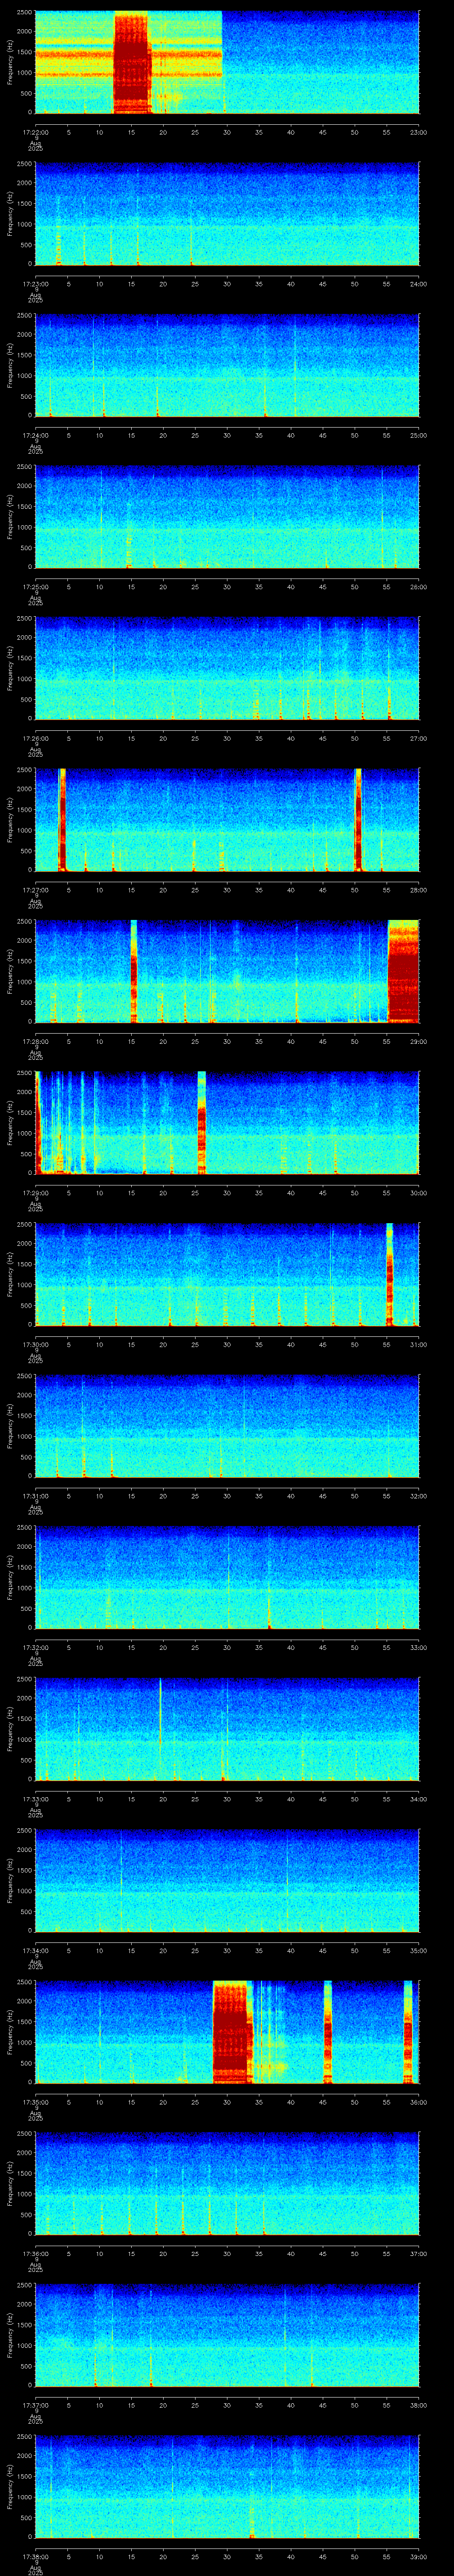The width and height of the screenshot is (454, 2576).
Task: Select the red burst near 17:35:45
Action: [327, 2032]
